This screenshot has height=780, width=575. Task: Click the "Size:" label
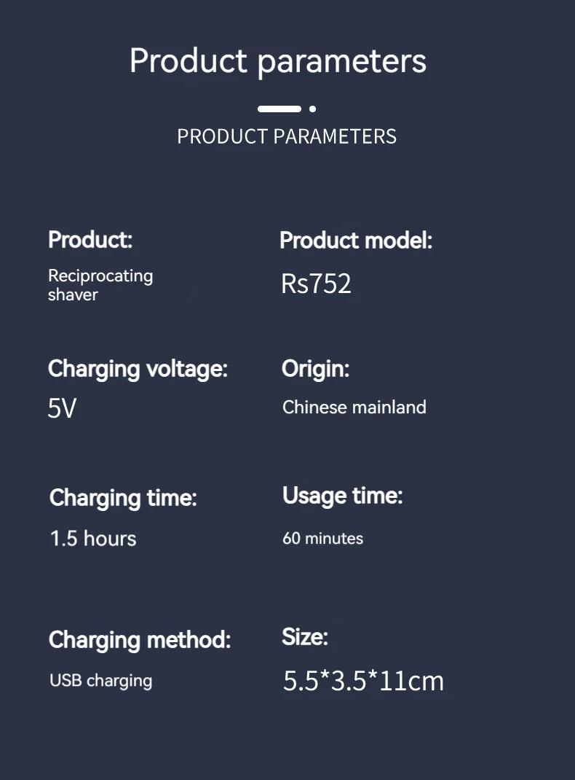[x=305, y=637]
